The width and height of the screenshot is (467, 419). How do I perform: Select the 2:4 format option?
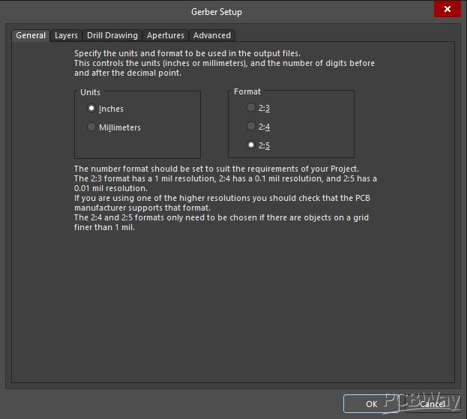point(251,127)
